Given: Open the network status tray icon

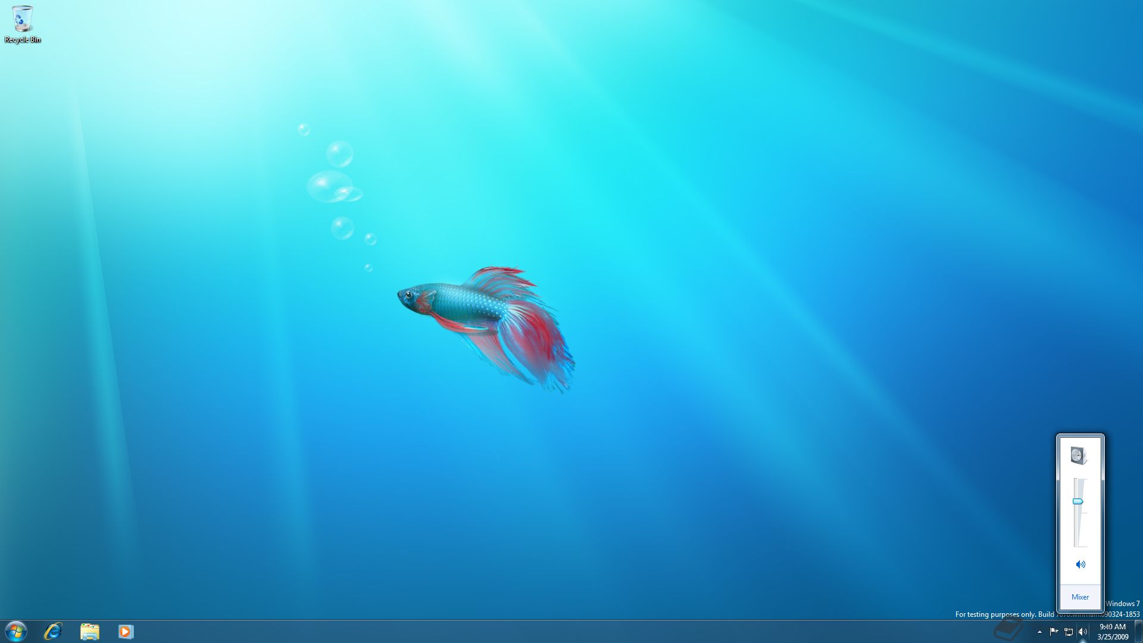Looking at the screenshot, I should pos(1069,632).
